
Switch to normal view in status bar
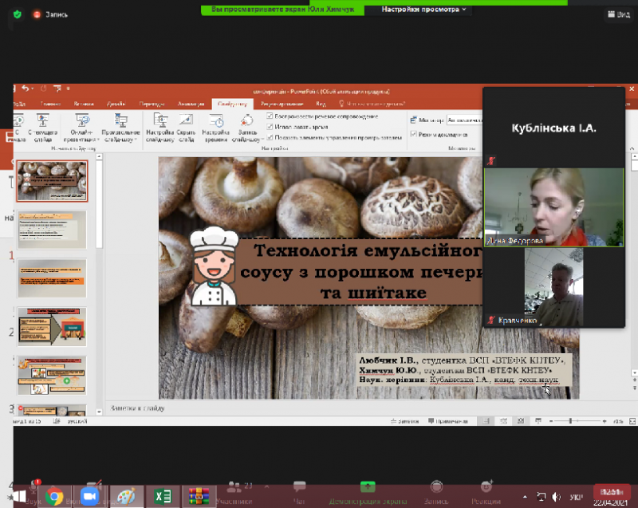[486, 421]
